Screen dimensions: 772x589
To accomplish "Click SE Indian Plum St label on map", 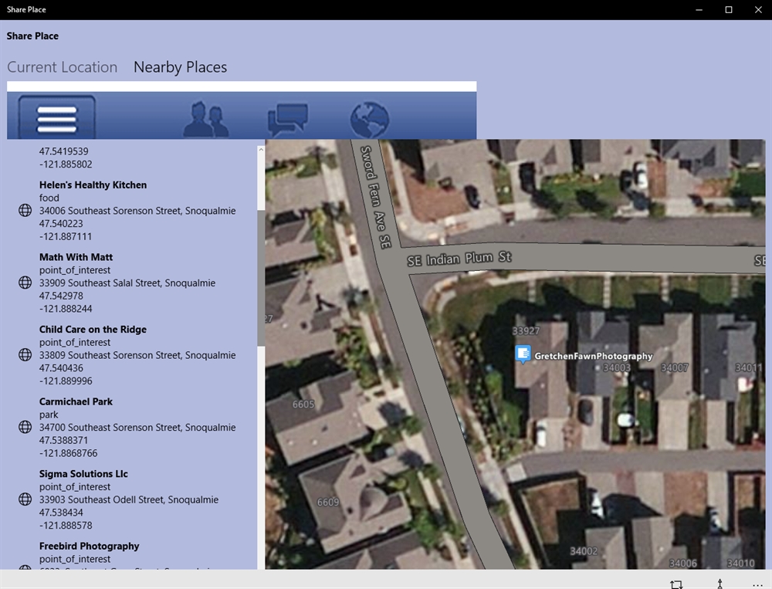I will (x=459, y=259).
